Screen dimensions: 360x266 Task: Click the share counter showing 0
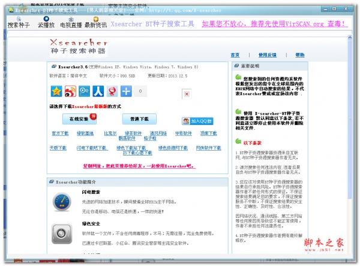point(140,91)
